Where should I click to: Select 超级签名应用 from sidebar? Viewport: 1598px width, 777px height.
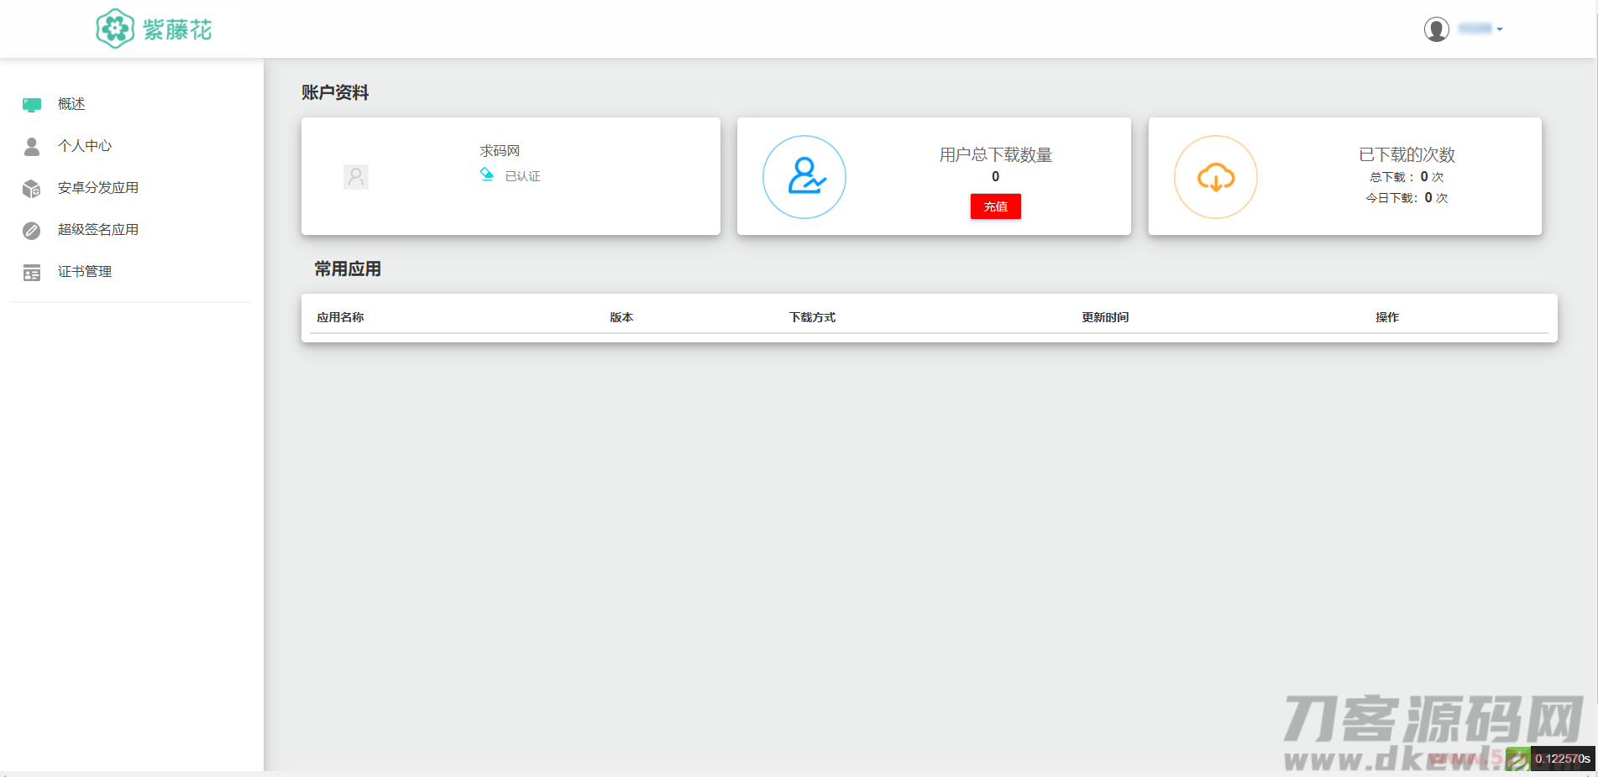click(98, 230)
